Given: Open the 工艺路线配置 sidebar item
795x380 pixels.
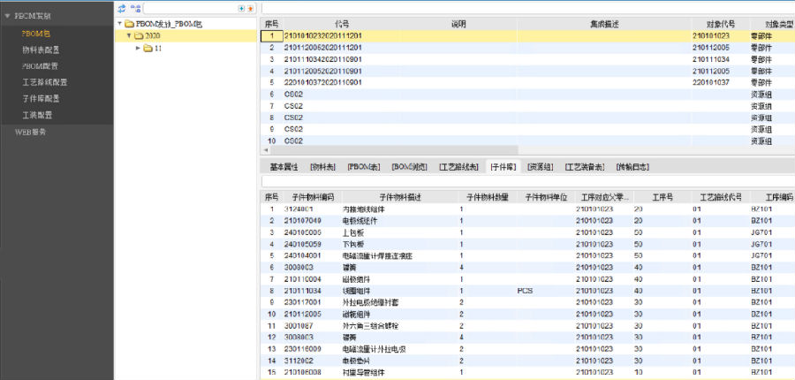Looking at the screenshot, I should click(x=44, y=82).
